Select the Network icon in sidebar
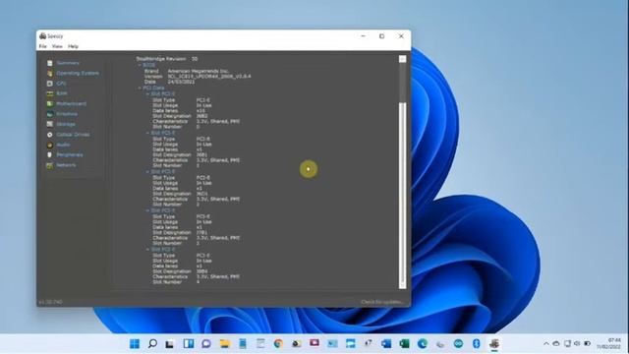This screenshot has width=629, height=354. [x=50, y=165]
